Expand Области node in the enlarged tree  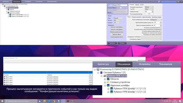click(105, 79)
